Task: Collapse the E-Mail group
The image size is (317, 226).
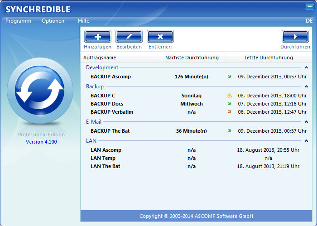Action: (306, 122)
